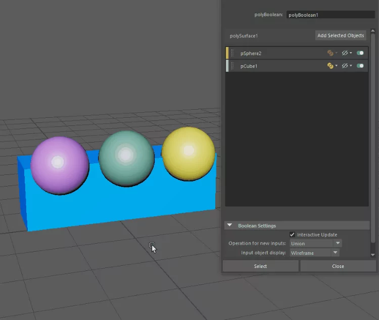Click the yellow color bar of pSphere2

click(227, 53)
